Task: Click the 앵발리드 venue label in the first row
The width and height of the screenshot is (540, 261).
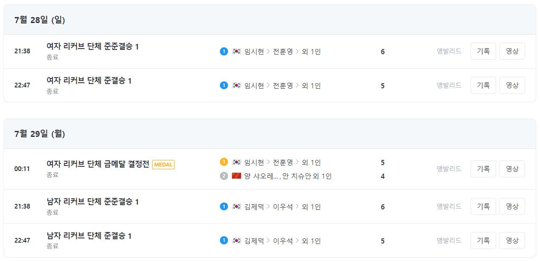Action: click(448, 51)
